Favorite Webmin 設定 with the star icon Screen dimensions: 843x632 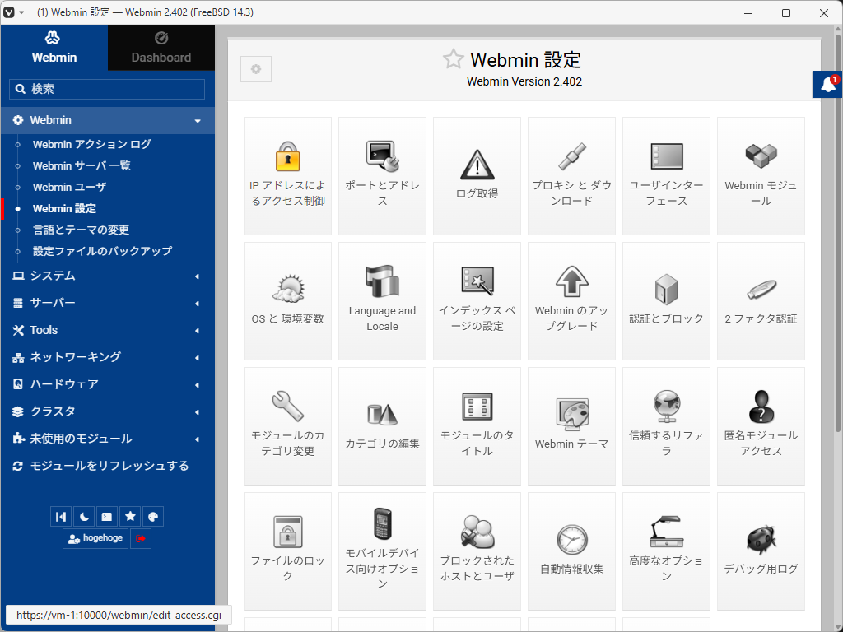pos(454,58)
